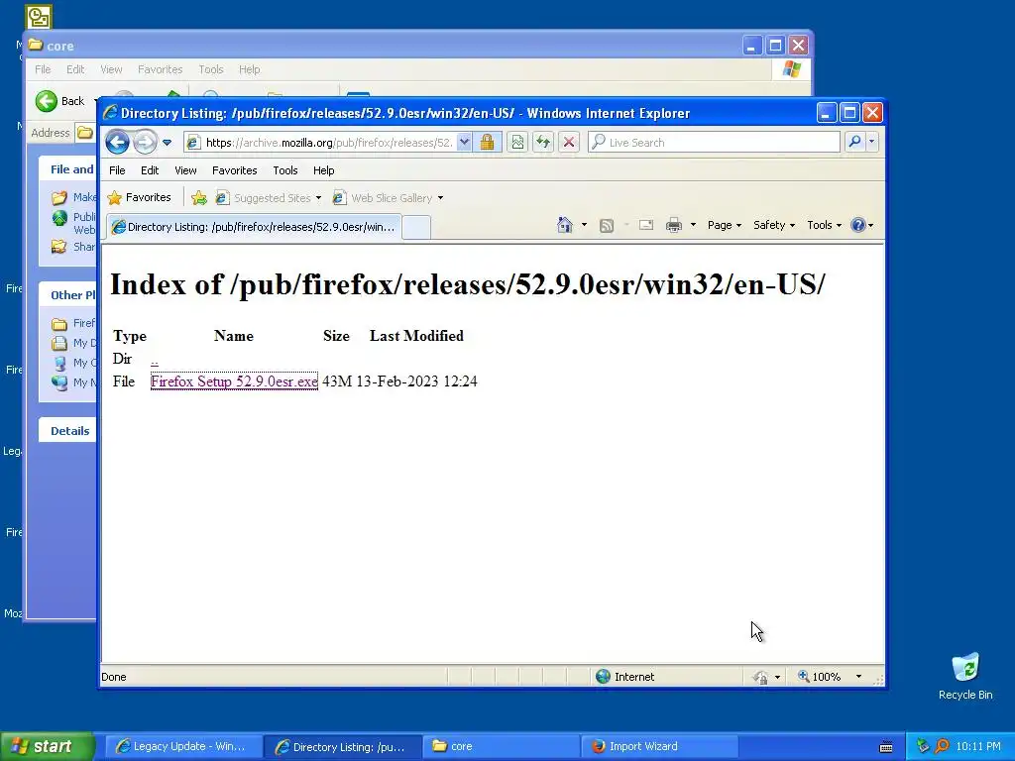The image size is (1015, 761).
Task: Click the on-screen keyboard taskbar icon
Action: tap(886, 747)
